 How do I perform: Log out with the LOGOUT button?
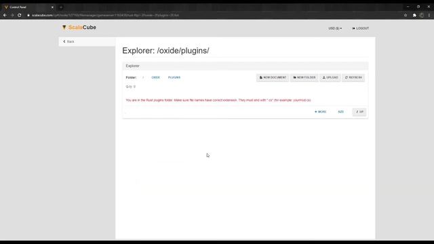[x=360, y=28]
